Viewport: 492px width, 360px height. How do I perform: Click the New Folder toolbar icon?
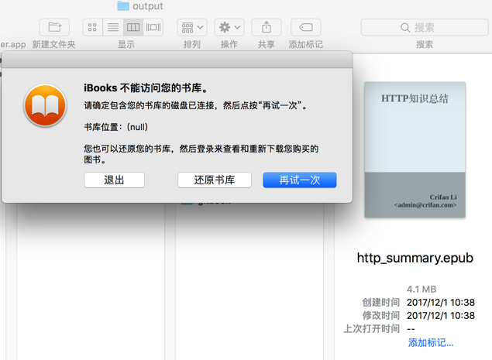[x=54, y=27]
